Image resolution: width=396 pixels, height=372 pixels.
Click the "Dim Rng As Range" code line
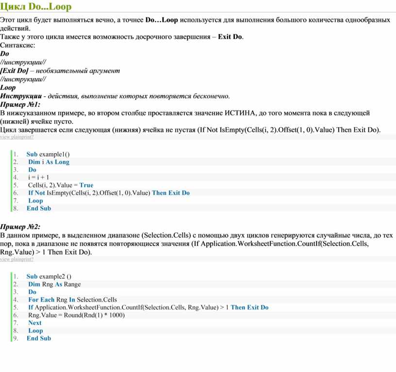(54, 284)
